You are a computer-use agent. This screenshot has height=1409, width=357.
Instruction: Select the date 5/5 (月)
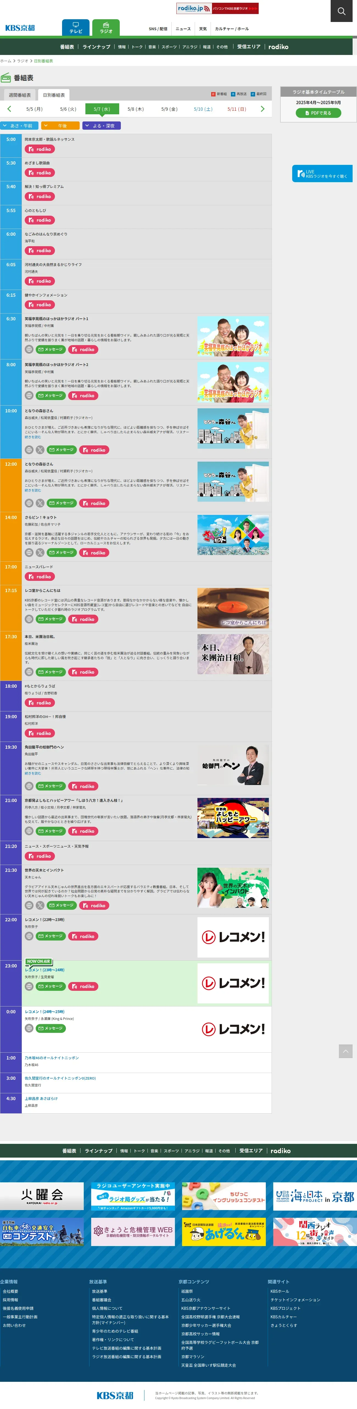pos(34,109)
